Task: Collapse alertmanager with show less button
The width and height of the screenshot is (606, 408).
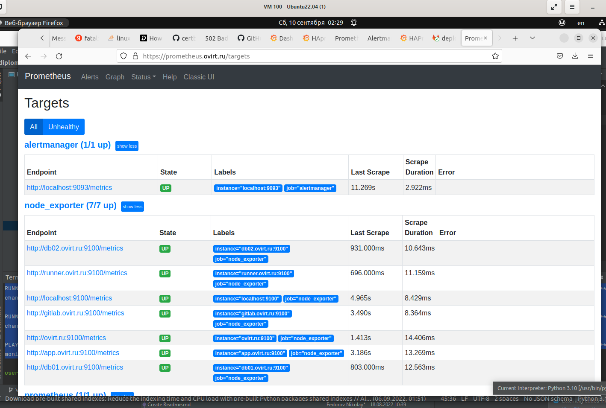Action: 127,146
